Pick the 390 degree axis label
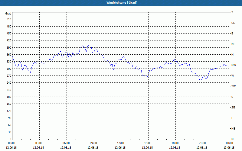The image size is (242, 151). click(x=9, y=48)
